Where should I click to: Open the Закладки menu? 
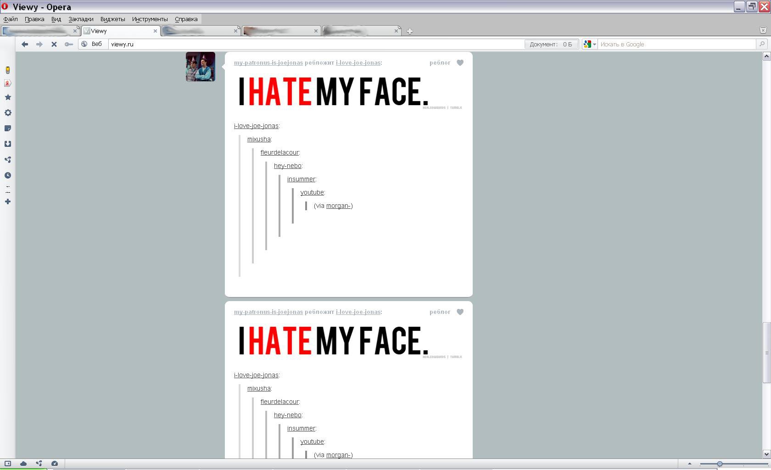click(81, 19)
